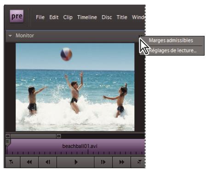Step back one frame
This screenshot has width=206, height=170.
pyautogui.click(x=48, y=162)
